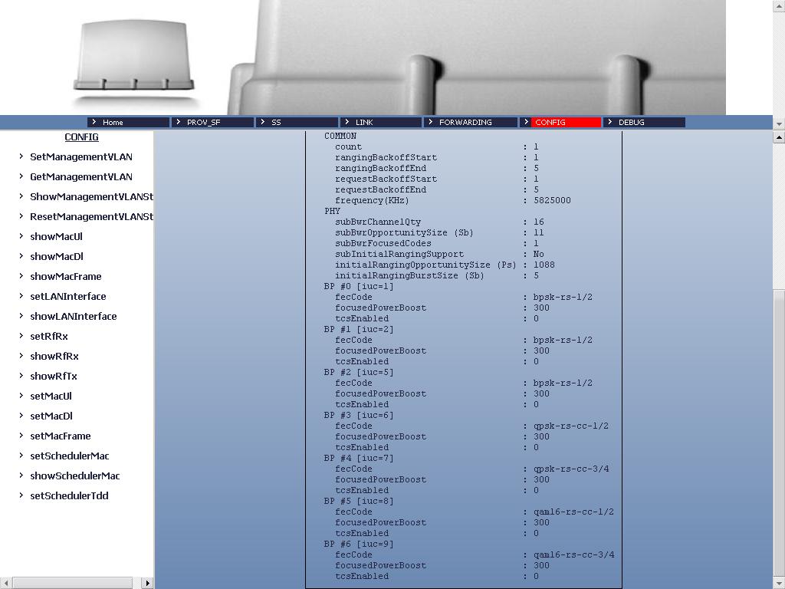This screenshot has height=589, width=785.
Task: Click the subBwrOpportunitySize value 11
Action: 539,233
